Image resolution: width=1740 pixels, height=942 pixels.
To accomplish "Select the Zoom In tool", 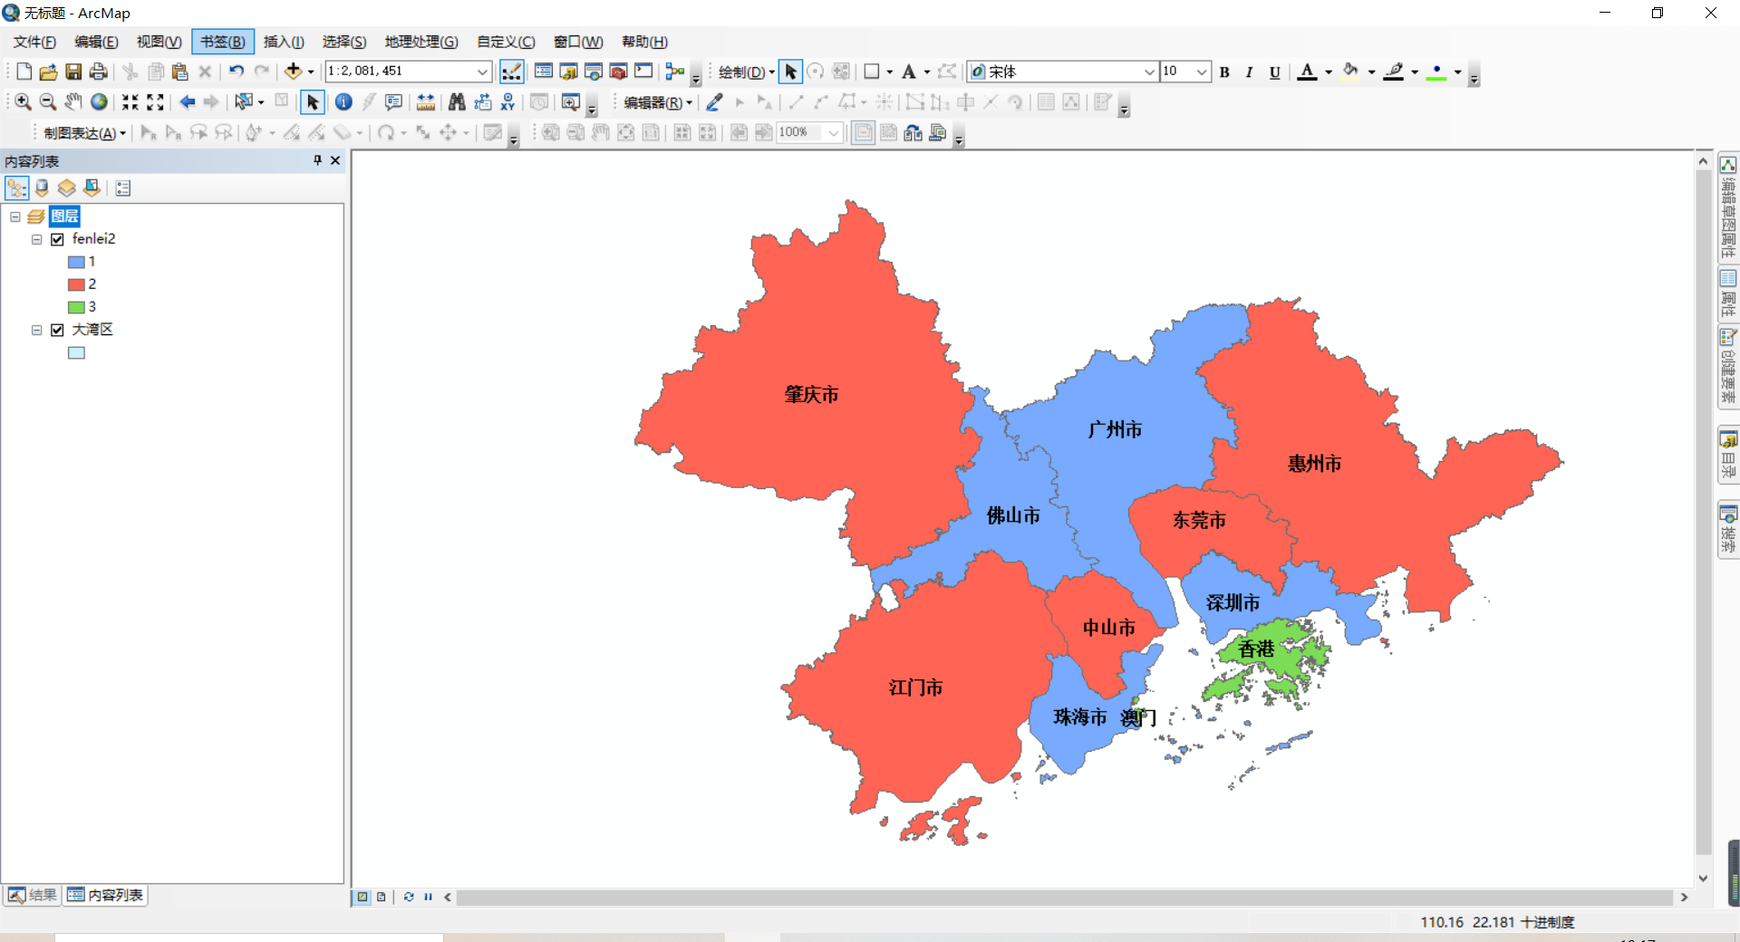I will tap(22, 102).
